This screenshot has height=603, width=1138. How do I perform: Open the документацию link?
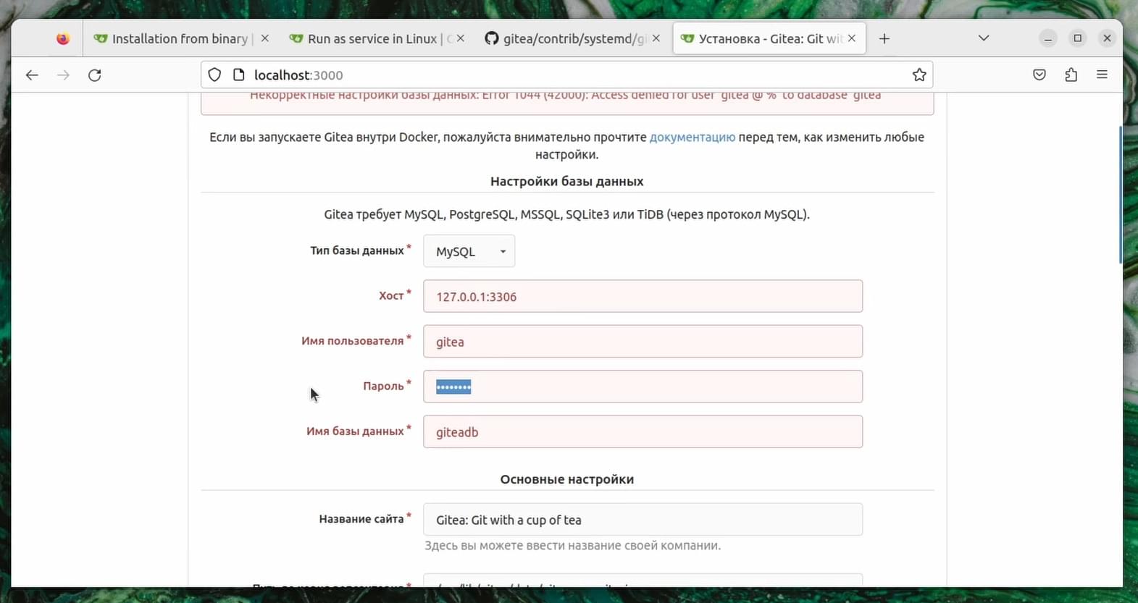693,138
